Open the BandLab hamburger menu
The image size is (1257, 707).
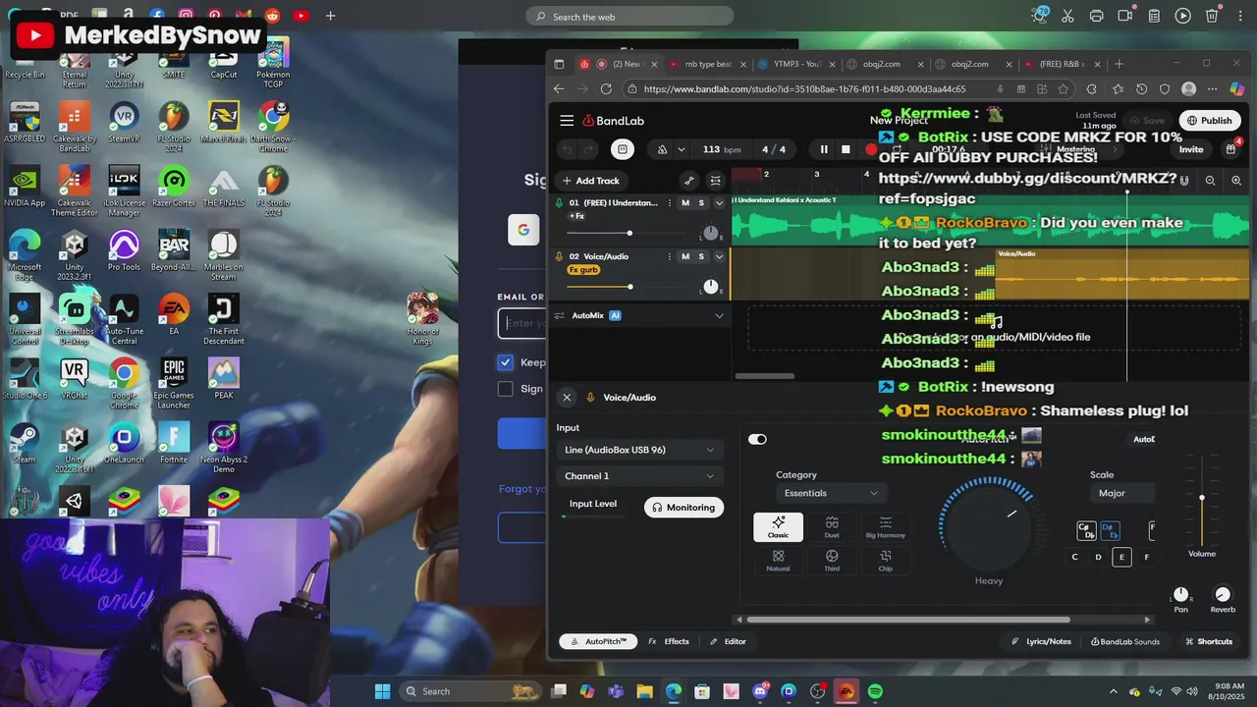click(x=567, y=121)
